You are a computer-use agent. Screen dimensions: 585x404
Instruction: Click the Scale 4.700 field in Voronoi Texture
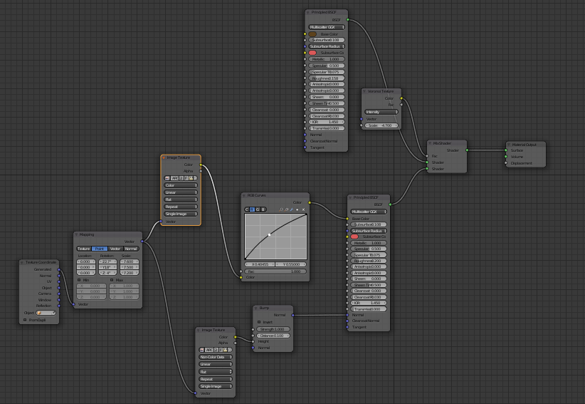[381, 125]
